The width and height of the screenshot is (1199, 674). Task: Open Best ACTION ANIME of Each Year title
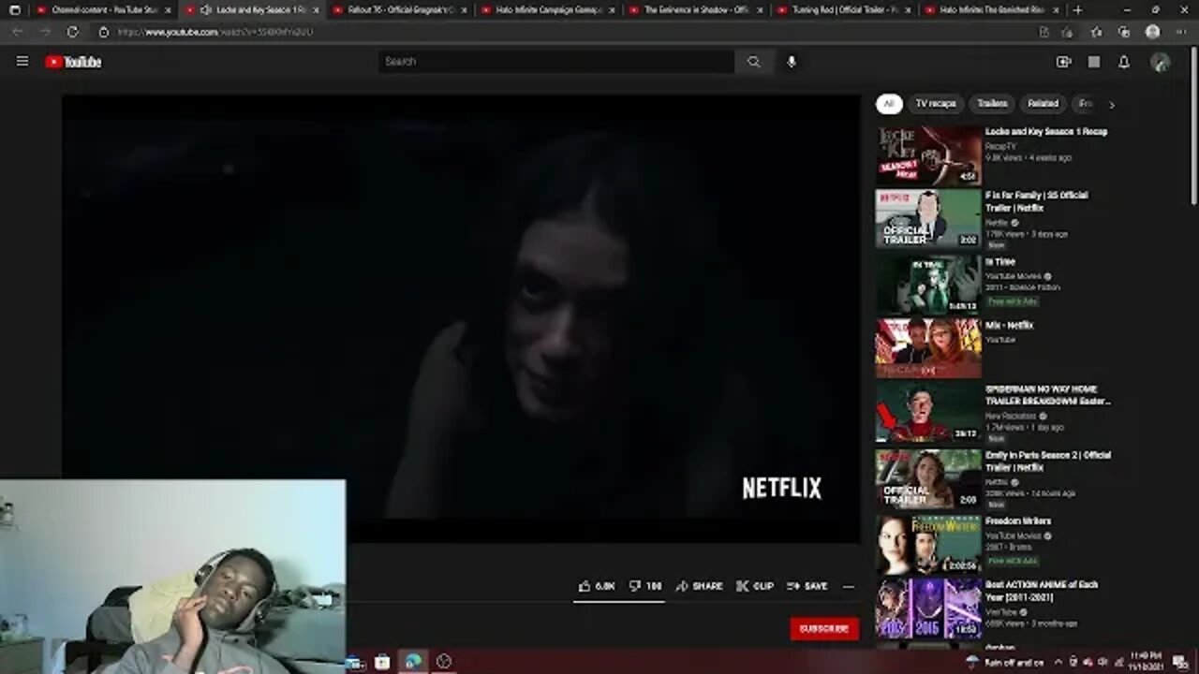coord(1042,591)
